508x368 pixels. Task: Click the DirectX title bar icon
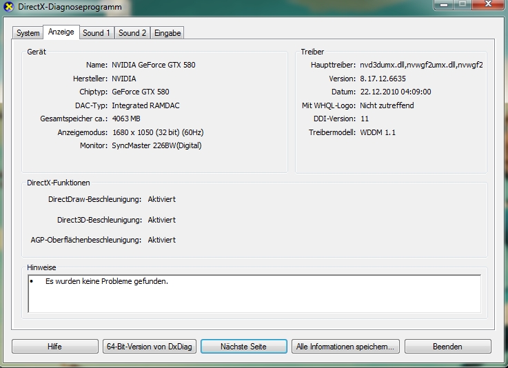9,7
